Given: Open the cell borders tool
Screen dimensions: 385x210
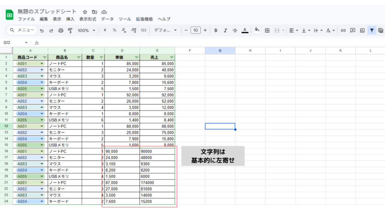Looking at the screenshot, I should click(x=267, y=30).
